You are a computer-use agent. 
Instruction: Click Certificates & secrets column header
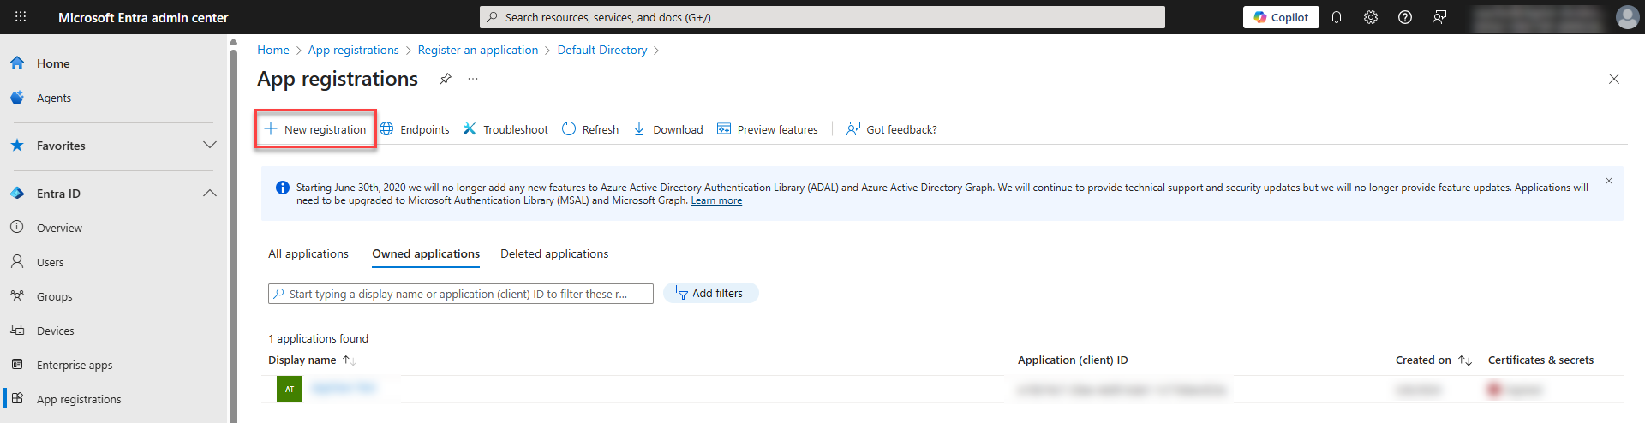tap(1540, 360)
